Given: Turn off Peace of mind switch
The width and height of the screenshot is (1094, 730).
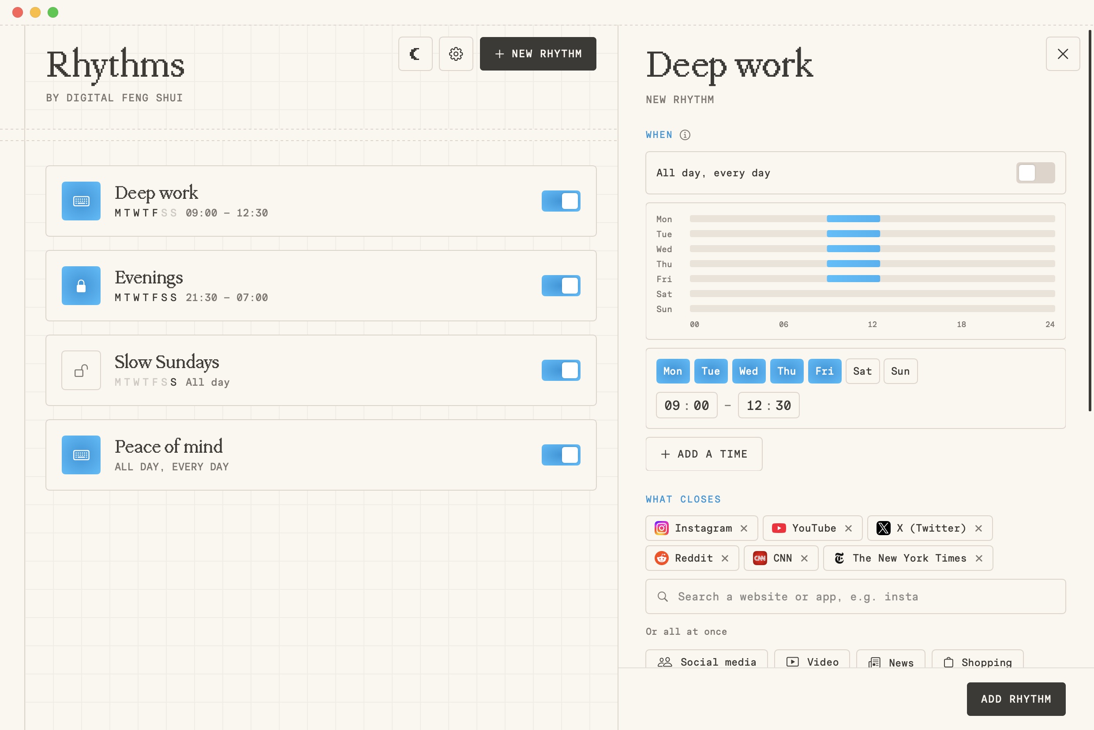Looking at the screenshot, I should (x=561, y=455).
